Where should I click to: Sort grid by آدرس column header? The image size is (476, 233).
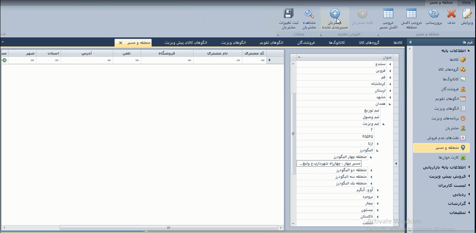pos(87,53)
